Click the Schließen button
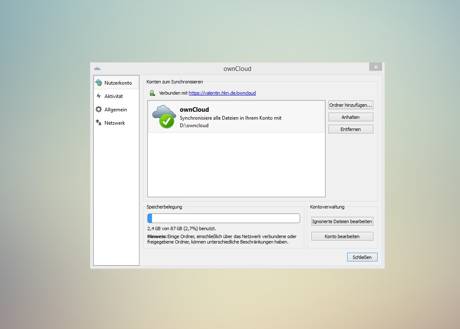This screenshot has height=329, width=460. (x=362, y=257)
